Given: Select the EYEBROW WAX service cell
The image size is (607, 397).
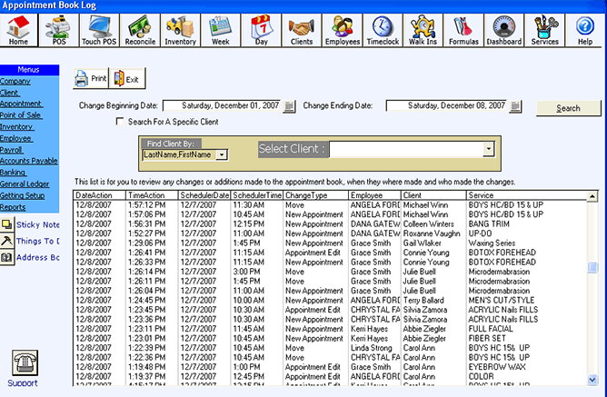Looking at the screenshot, I should pos(497,367).
